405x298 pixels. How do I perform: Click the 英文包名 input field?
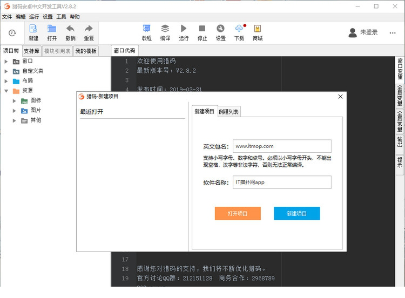point(281,146)
